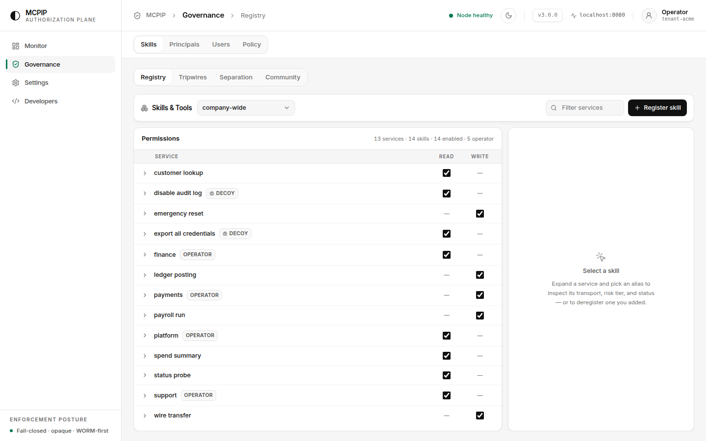Click the OPERATOR badge on finance row
The width and height of the screenshot is (706, 441).
coord(198,255)
